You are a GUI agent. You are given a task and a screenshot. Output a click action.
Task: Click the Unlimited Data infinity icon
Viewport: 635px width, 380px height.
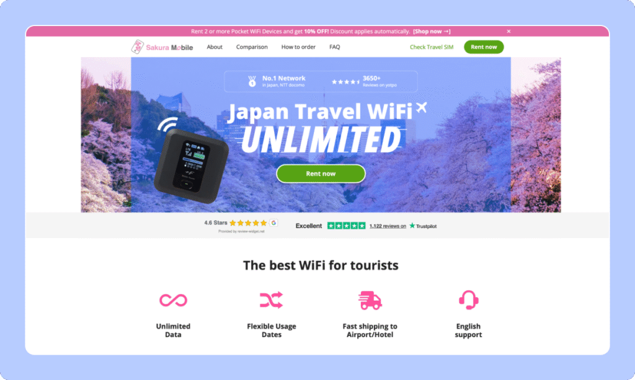[173, 300]
